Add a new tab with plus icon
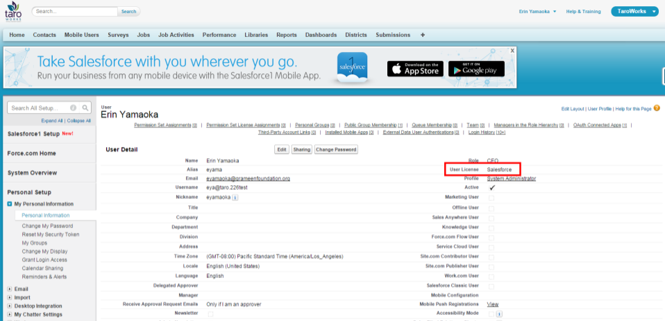 pos(423,35)
